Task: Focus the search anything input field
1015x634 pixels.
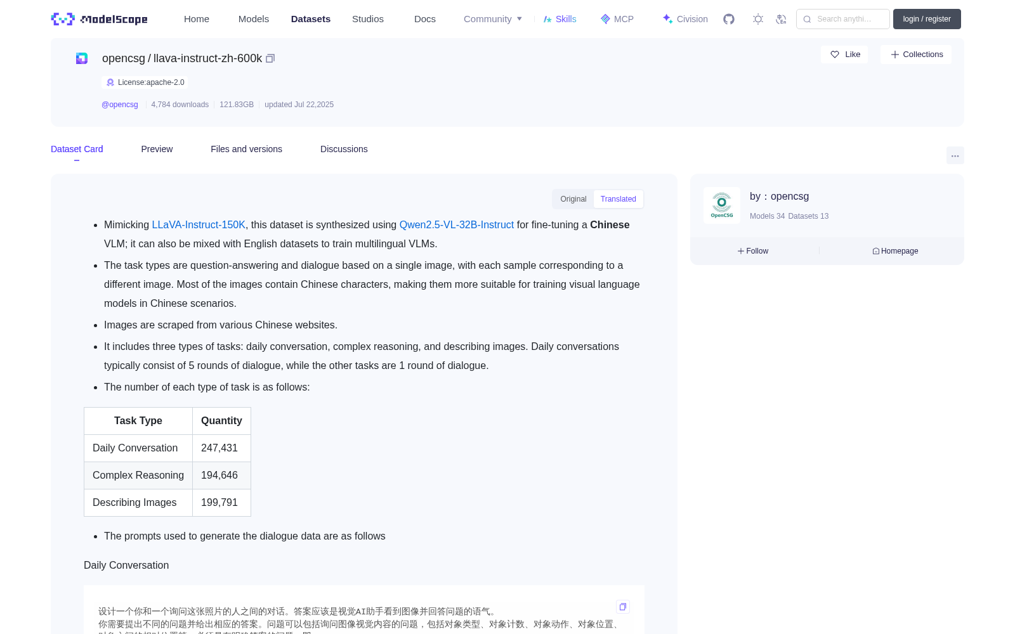Action: (843, 19)
